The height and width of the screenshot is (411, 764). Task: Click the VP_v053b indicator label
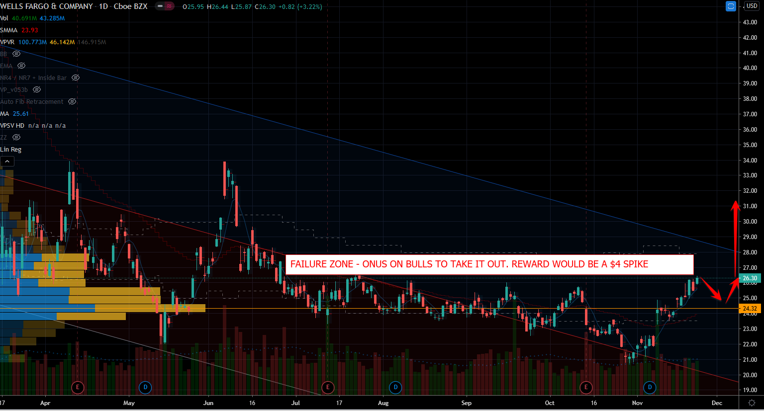coord(14,90)
